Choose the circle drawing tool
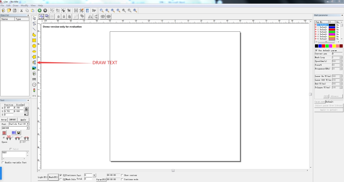This screenshot has width=344, height=182. [34, 46]
